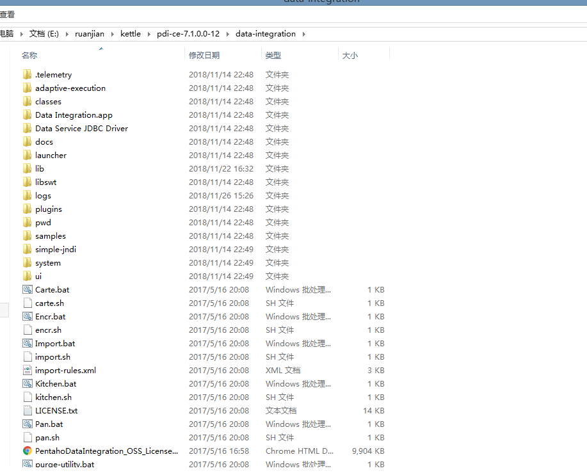Open LICENSE.txt text document
This screenshot has height=473, width=587.
pyautogui.click(x=56, y=410)
